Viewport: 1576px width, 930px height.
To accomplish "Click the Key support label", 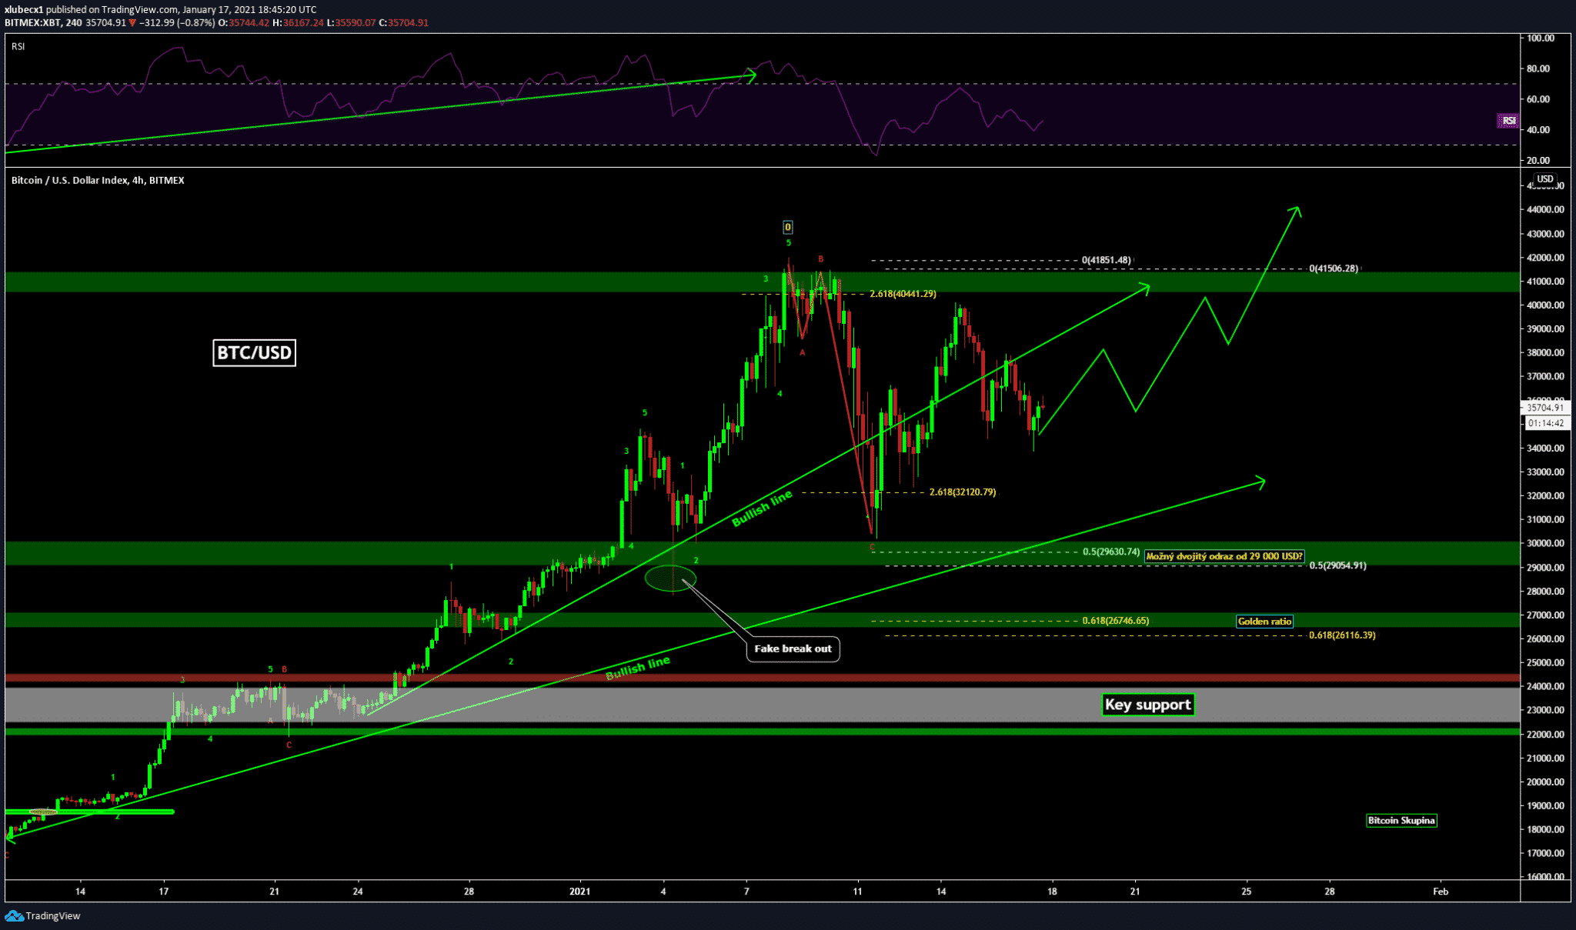I will [x=1147, y=705].
